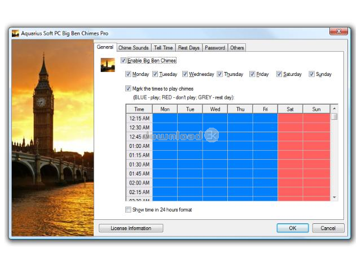Click the 01:00 AM row header
Image resolution: width=361 pixels, height=270 pixels.
pos(139,146)
